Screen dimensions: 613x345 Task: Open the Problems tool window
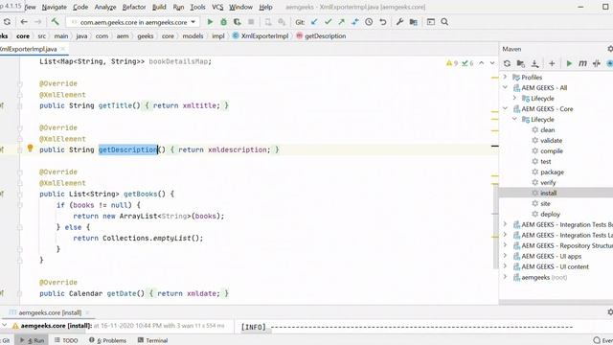(107, 340)
